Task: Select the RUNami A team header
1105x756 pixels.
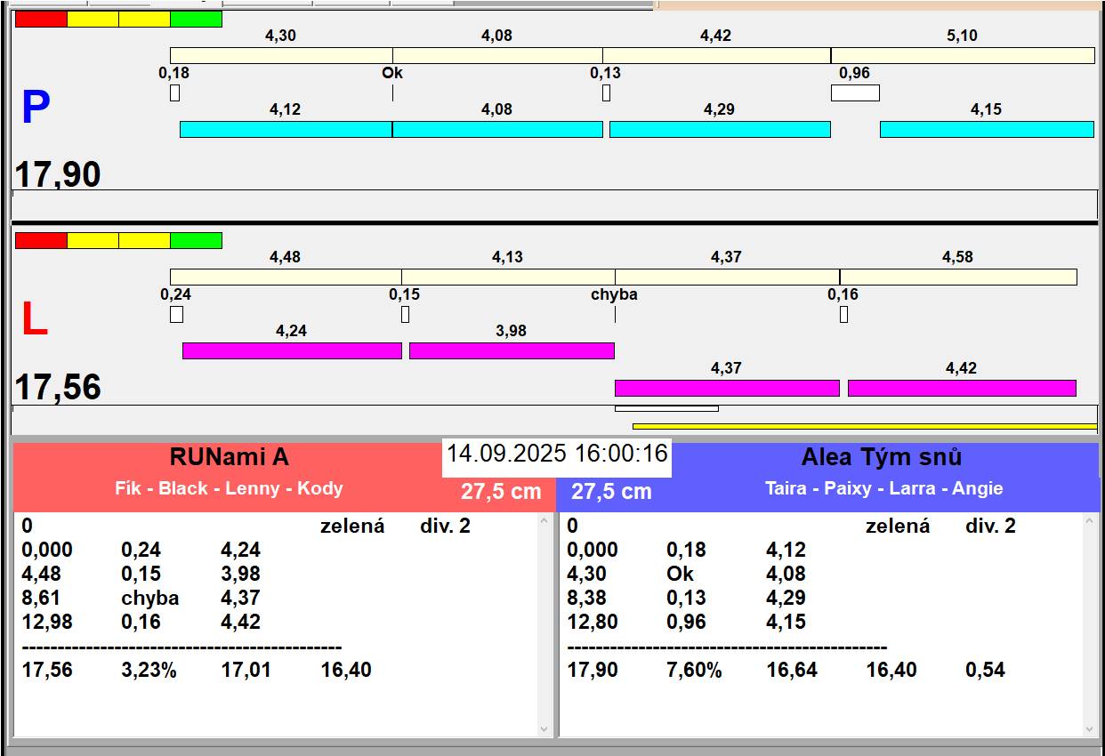Action: (x=230, y=457)
